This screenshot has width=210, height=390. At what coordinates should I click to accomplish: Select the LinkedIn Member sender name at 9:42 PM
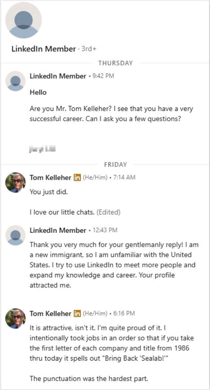pyautogui.click(x=58, y=76)
